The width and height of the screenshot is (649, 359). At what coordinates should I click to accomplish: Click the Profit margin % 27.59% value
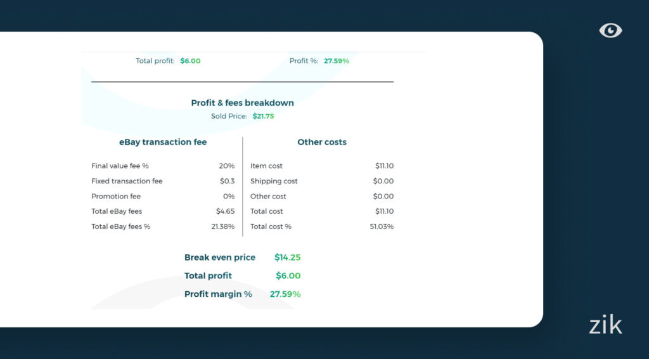click(285, 294)
